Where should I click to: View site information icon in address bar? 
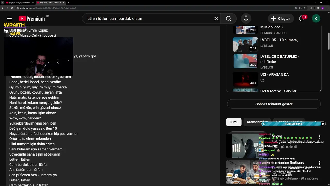18,8
